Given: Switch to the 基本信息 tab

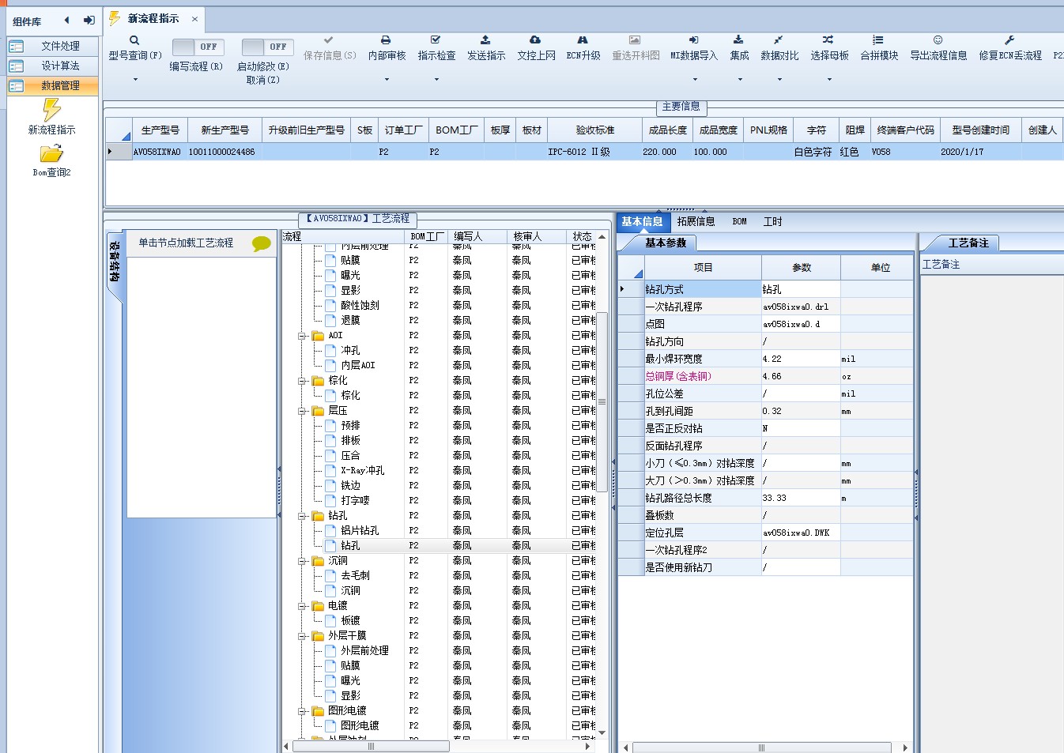Looking at the screenshot, I should (x=642, y=222).
